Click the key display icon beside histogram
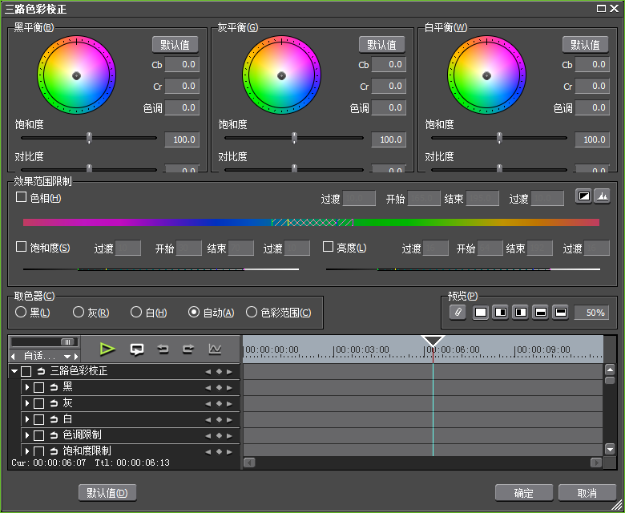 coord(583,197)
